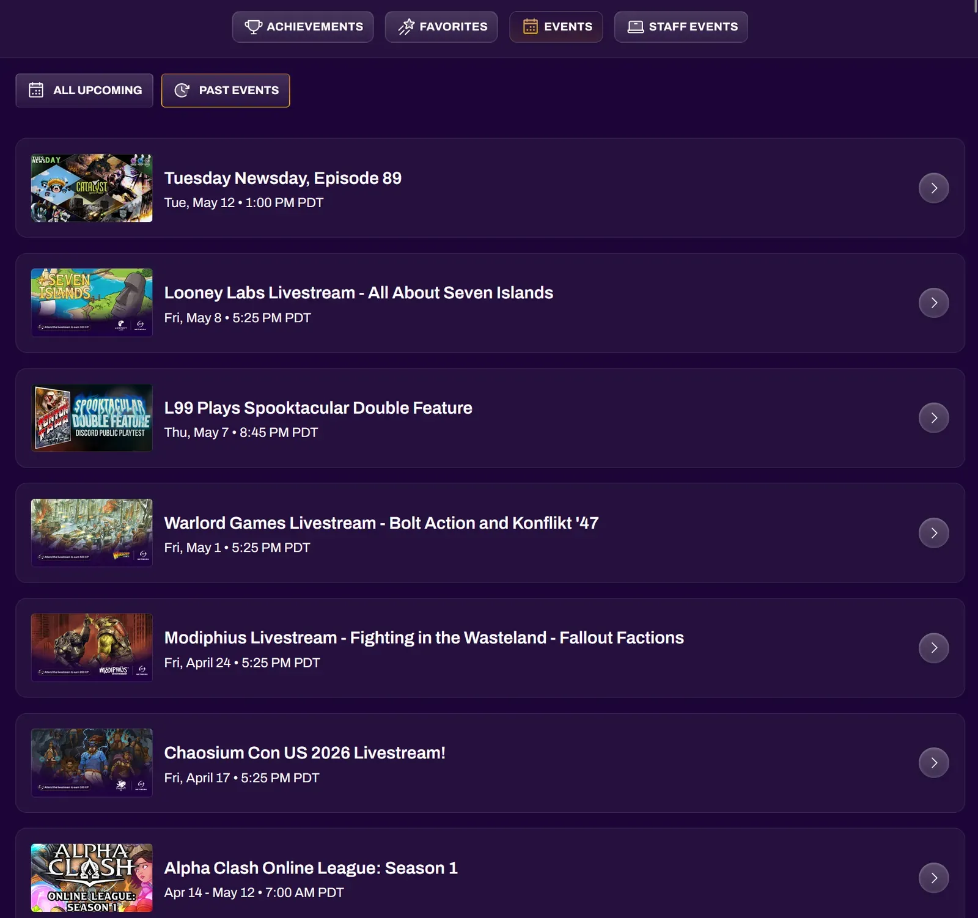This screenshot has width=978, height=918.
Task: Click the clock icon on Past Events
Action: [x=182, y=90]
